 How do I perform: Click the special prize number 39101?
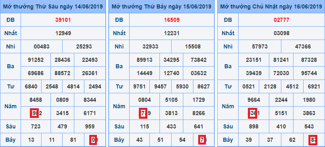coord(63,20)
